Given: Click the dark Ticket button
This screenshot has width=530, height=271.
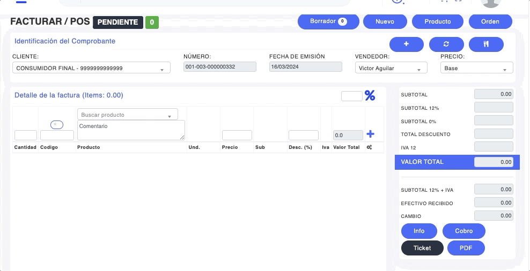Looking at the screenshot, I should coord(422,248).
